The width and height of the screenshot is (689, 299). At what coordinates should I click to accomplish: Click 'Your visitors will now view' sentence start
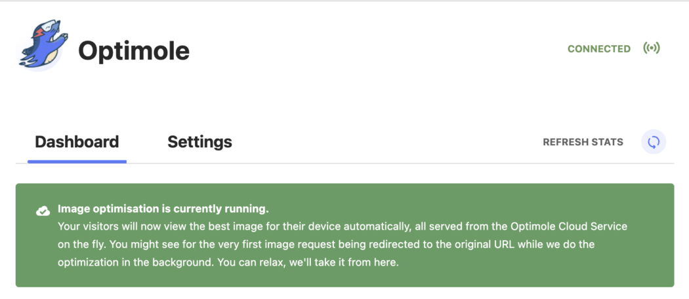tap(118, 226)
